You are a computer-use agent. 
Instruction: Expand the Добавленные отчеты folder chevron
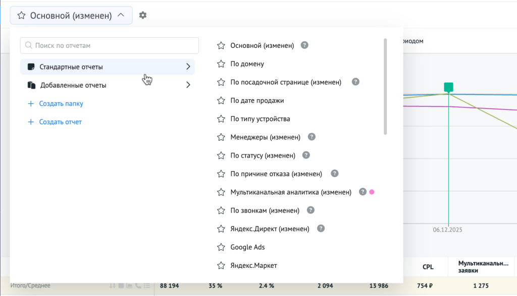click(x=188, y=85)
